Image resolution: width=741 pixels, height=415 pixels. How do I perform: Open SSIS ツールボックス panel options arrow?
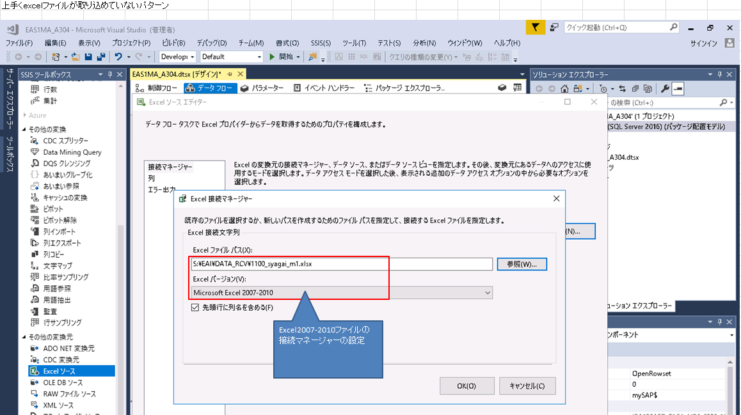(x=100, y=75)
